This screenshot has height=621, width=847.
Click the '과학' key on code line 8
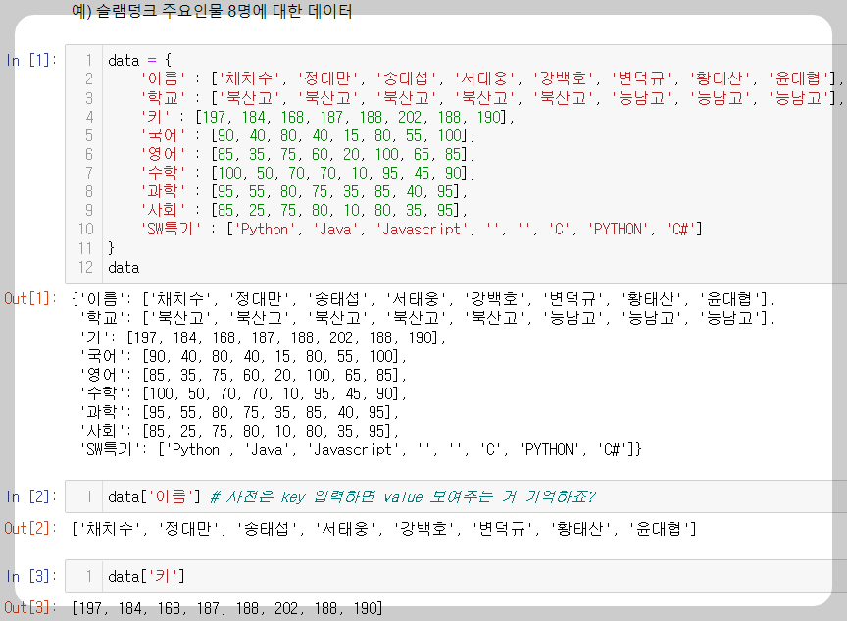pyautogui.click(x=163, y=191)
